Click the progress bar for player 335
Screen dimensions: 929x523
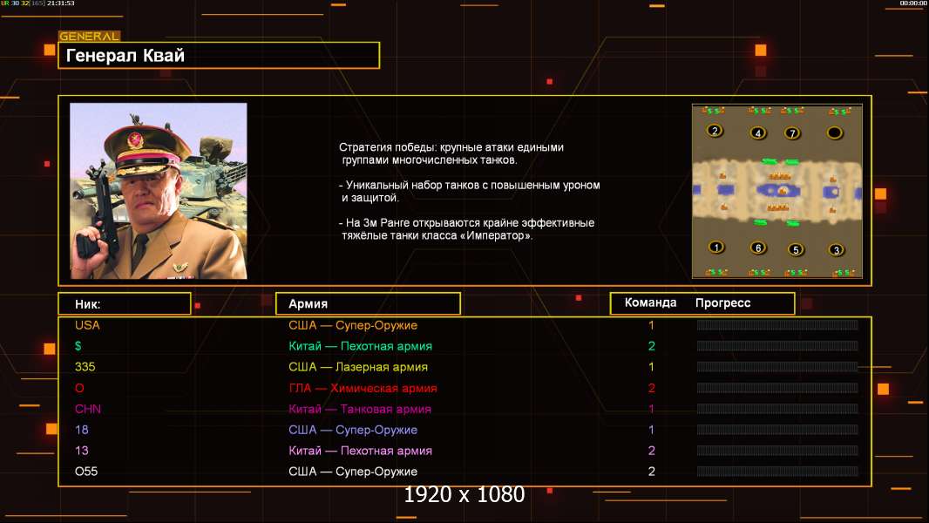point(777,367)
